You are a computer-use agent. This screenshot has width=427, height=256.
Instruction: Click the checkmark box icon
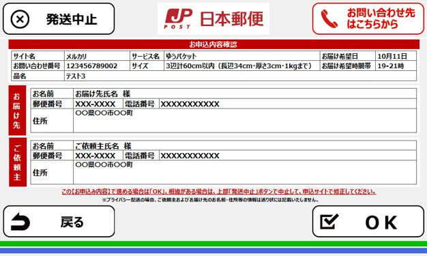[329, 221]
